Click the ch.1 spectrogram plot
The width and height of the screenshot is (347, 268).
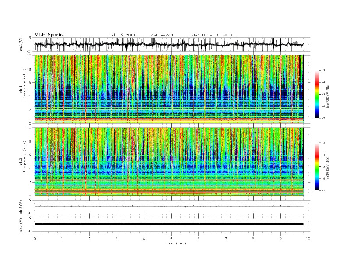click(169, 89)
